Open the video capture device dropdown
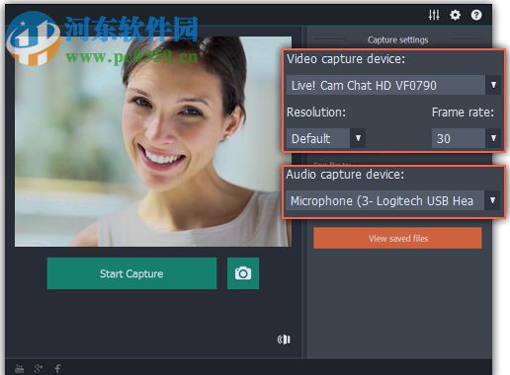Image resolution: width=510 pixels, height=375 pixels. pyautogui.click(x=393, y=85)
